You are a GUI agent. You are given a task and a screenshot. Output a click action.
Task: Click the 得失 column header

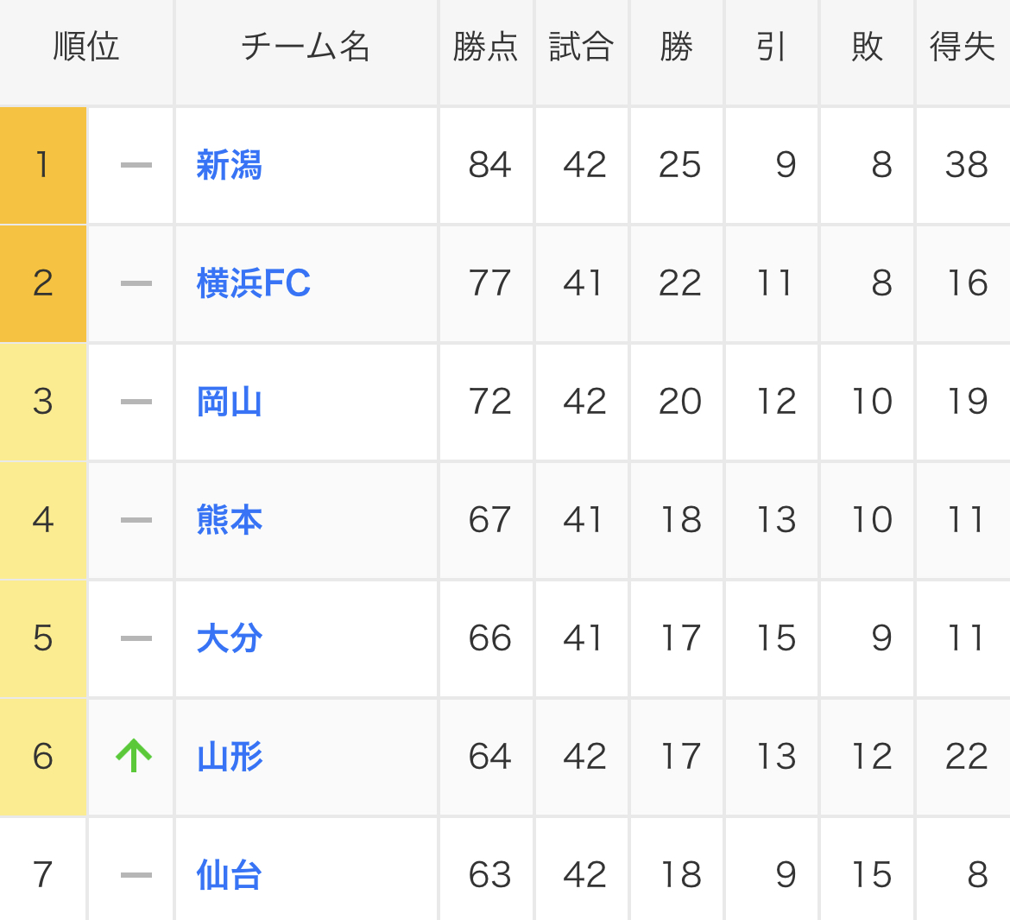click(x=963, y=48)
